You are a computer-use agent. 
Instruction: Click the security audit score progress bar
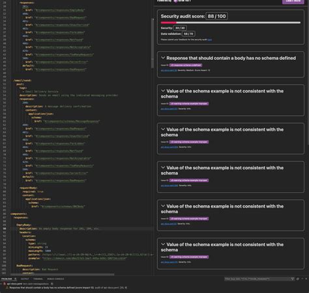tap(231, 23)
